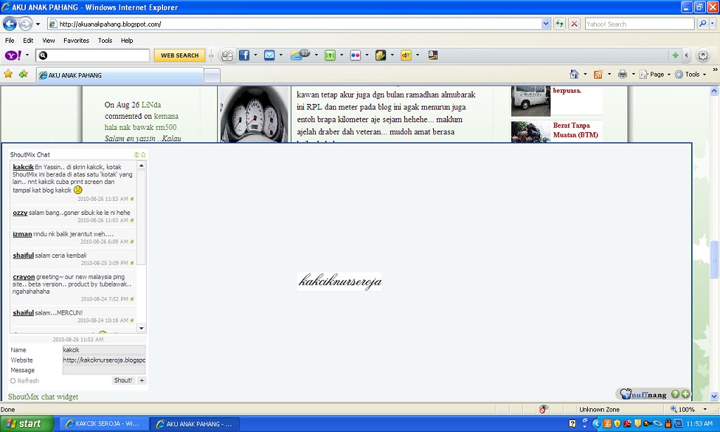The width and height of the screenshot is (720, 432).
Task: Click the Add to Favorites star-plus icon
Action: pyautogui.click(x=23, y=74)
